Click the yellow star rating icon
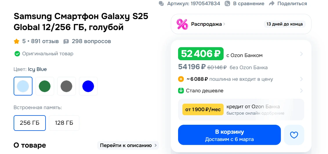Screen dimensions: 328x154 pos(17,41)
